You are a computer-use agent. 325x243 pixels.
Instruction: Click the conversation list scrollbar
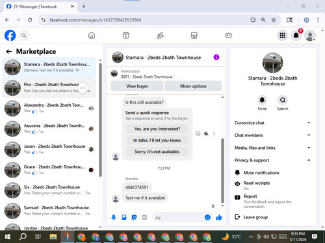(100, 120)
